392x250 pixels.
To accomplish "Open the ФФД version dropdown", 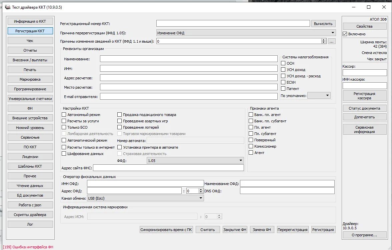I will [195, 161].
